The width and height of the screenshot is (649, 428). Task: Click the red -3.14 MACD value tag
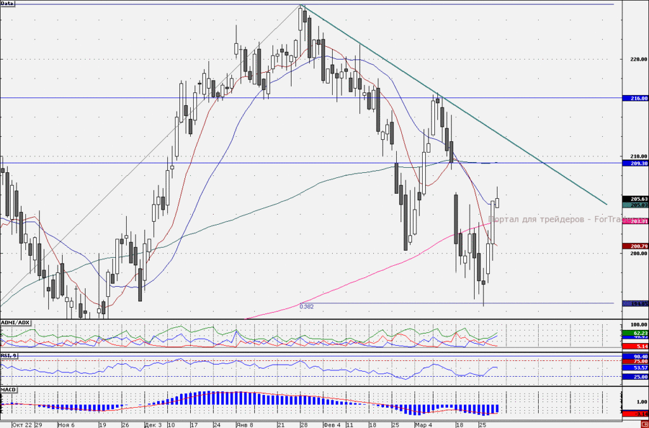tap(635, 414)
